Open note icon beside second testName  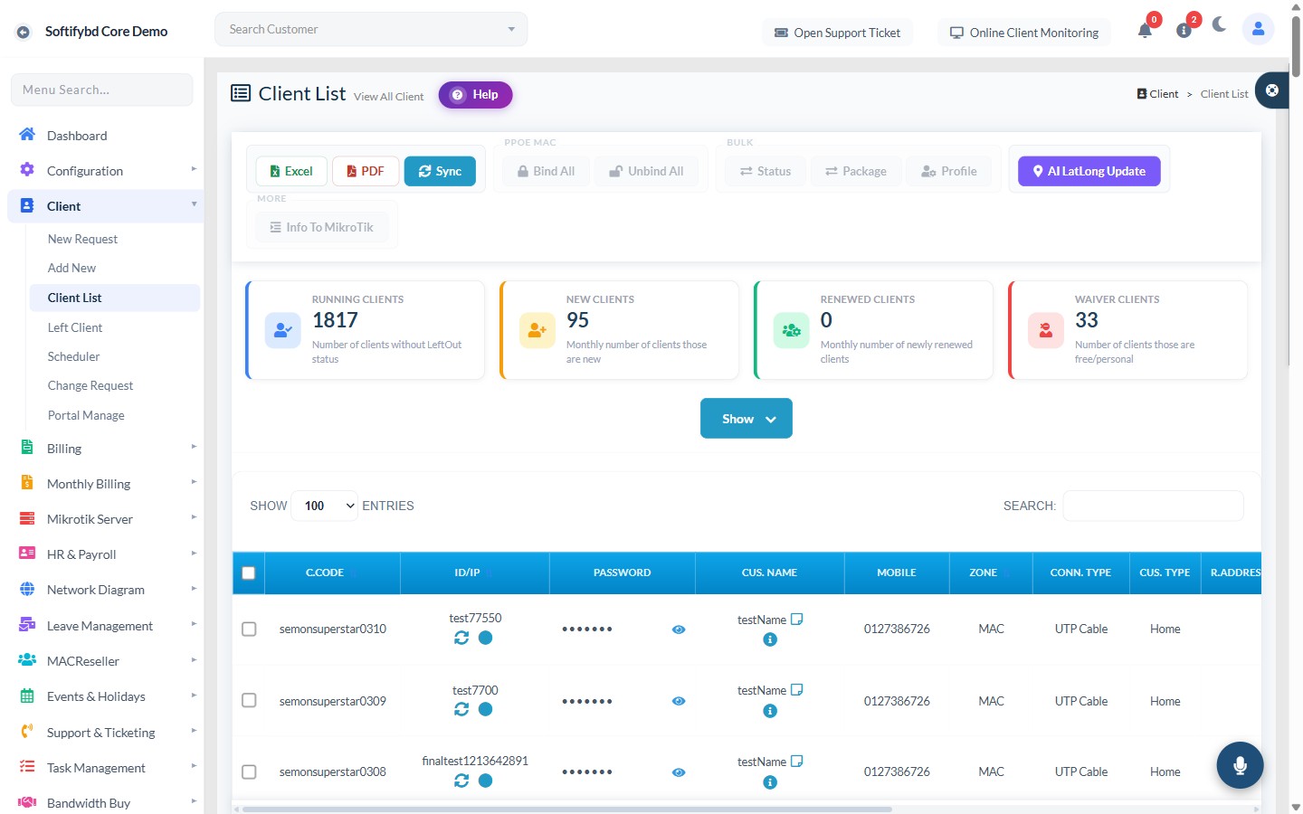(x=797, y=689)
